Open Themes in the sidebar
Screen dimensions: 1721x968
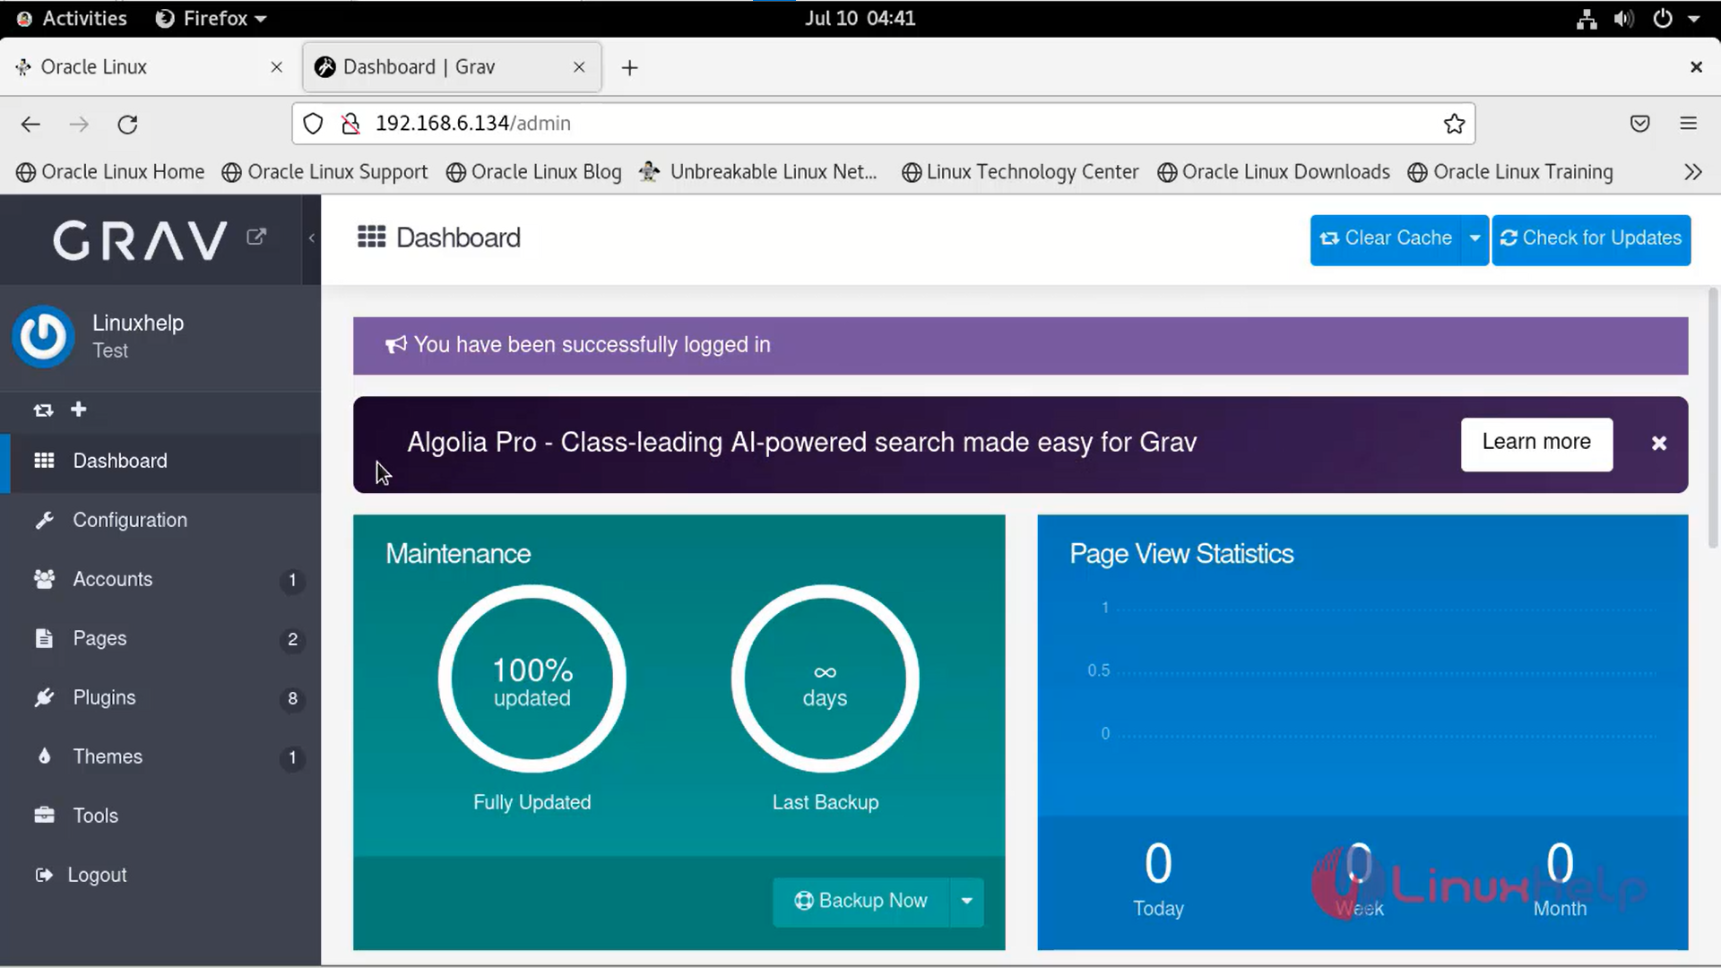pyautogui.click(x=160, y=756)
